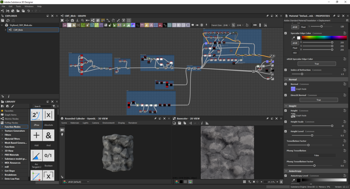The image size is (350, 189).
Task: Click the True button under DirectX Normal
Action: point(318,100)
